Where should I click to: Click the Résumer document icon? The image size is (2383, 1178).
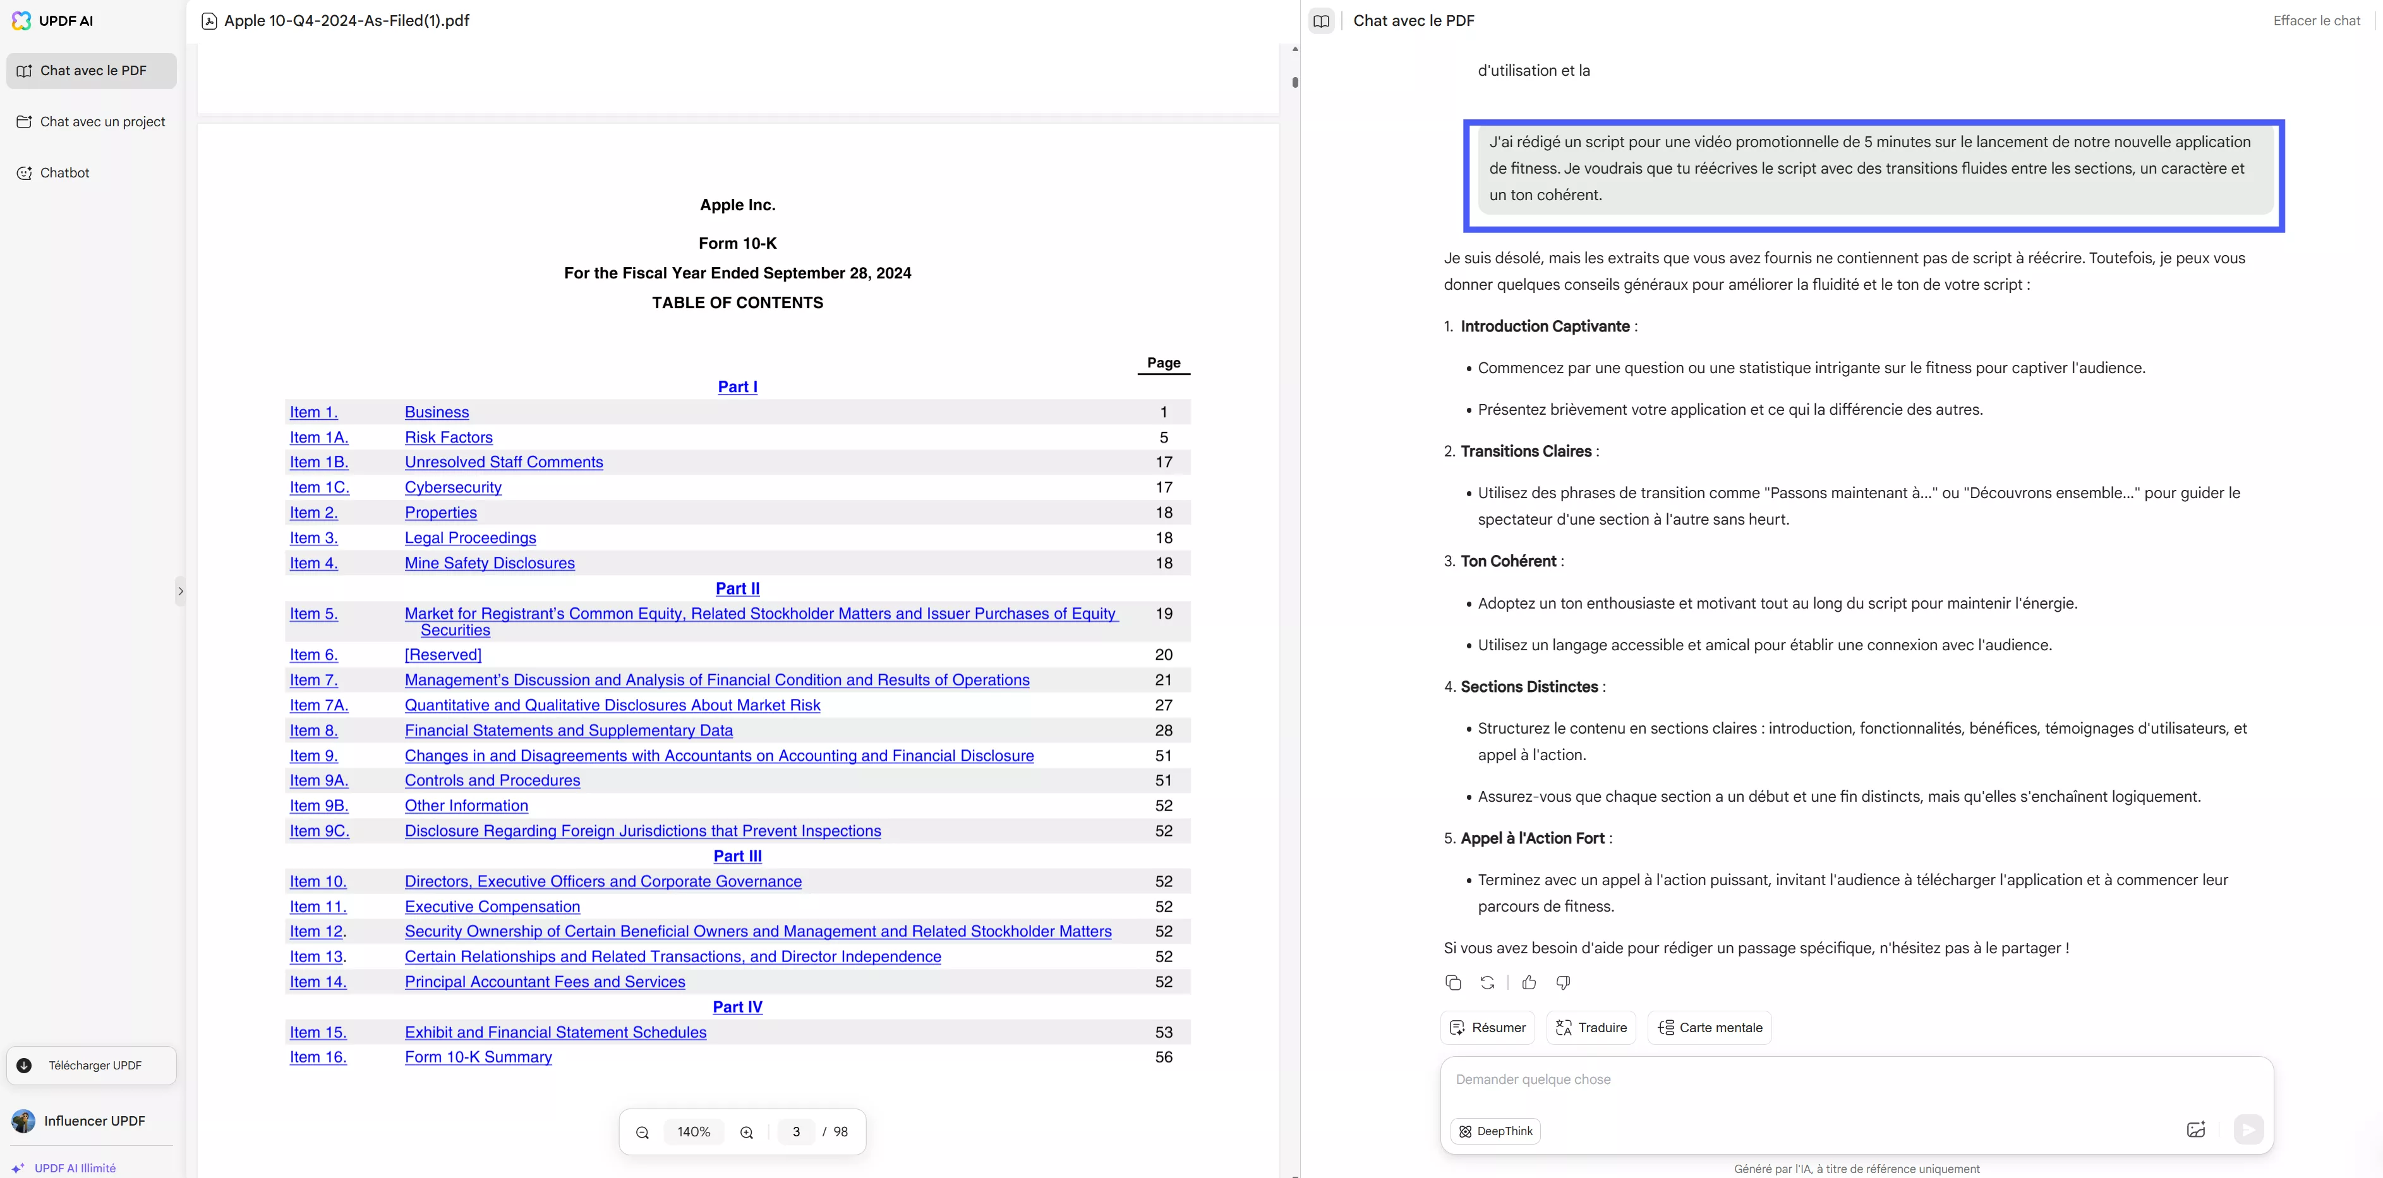pyautogui.click(x=1457, y=1027)
